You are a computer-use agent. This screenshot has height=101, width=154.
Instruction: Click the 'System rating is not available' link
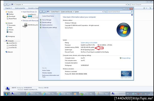click(x=89, y=43)
